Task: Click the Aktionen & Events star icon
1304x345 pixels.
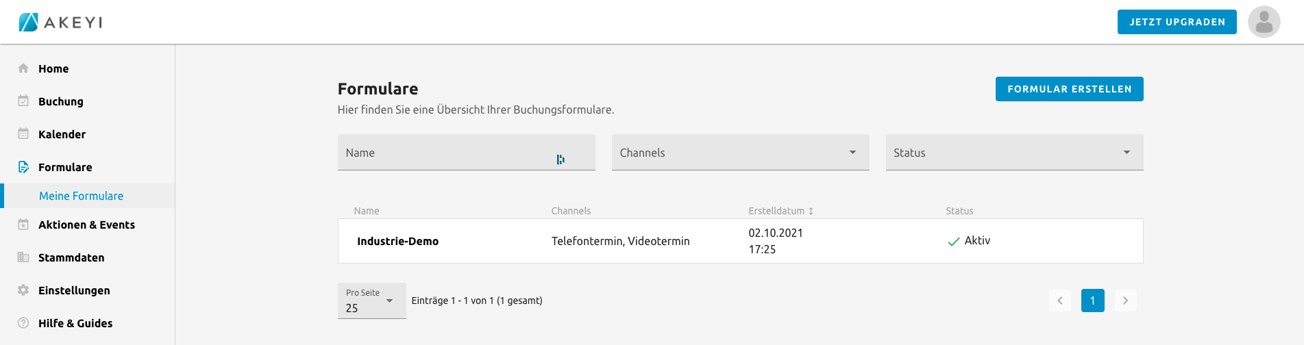Action: (x=23, y=225)
